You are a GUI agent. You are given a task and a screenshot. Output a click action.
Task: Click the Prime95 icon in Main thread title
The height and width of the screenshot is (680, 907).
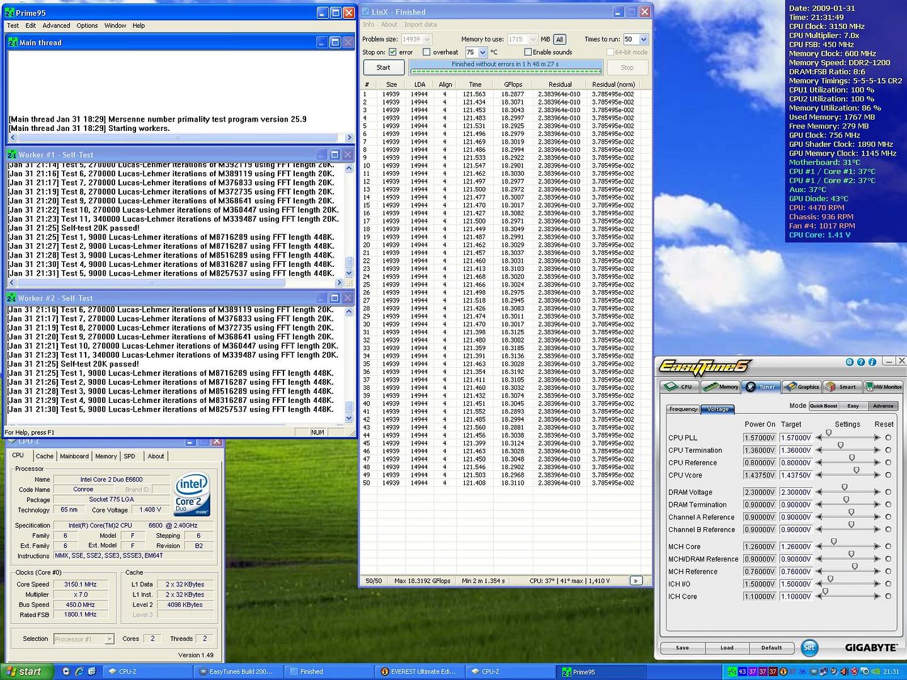coord(13,42)
